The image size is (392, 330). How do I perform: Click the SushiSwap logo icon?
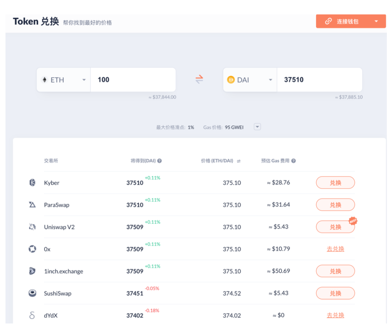(x=32, y=293)
